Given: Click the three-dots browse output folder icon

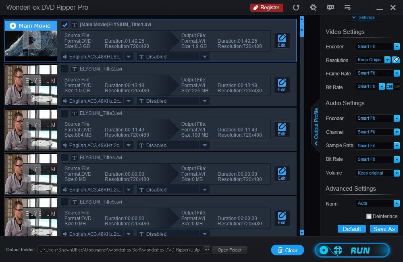Looking at the screenshot, I should 207,250.
